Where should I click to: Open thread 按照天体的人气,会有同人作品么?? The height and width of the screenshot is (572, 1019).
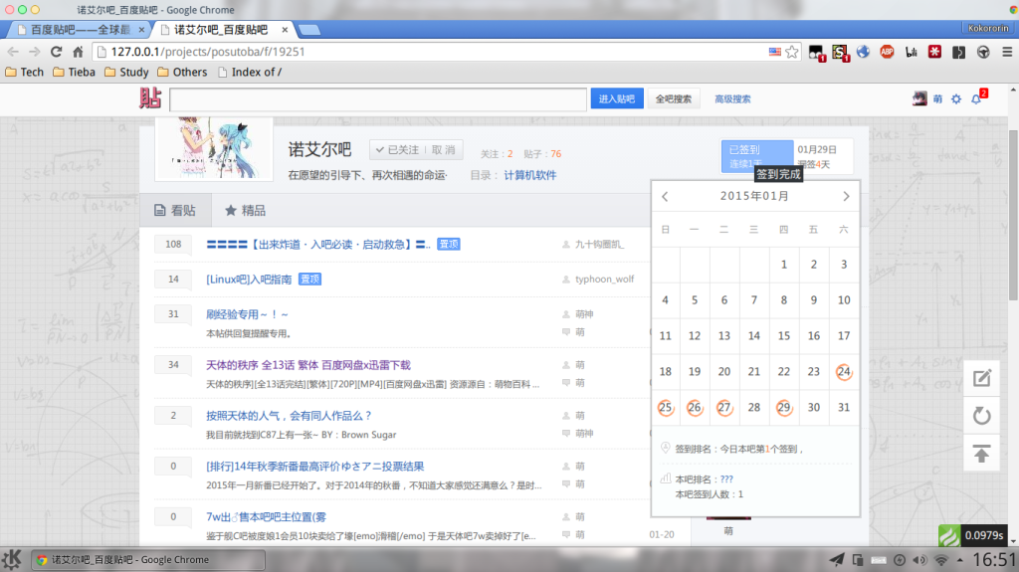[290, 416]
